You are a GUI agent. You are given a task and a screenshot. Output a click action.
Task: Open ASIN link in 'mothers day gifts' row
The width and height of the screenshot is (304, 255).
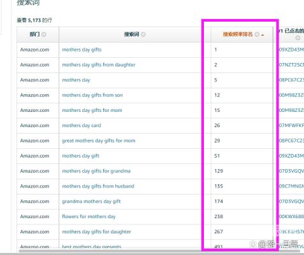tap(291, 50)
